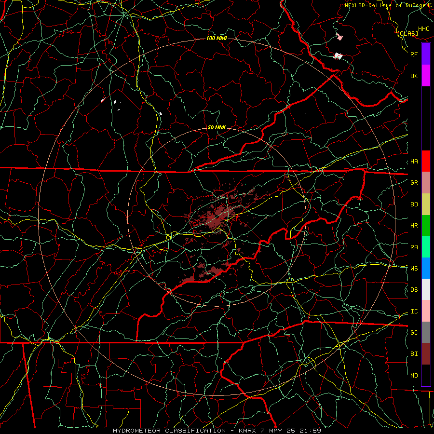Select the gray GC legend swatch
This screenshot has height=434, width=434.
426,332
